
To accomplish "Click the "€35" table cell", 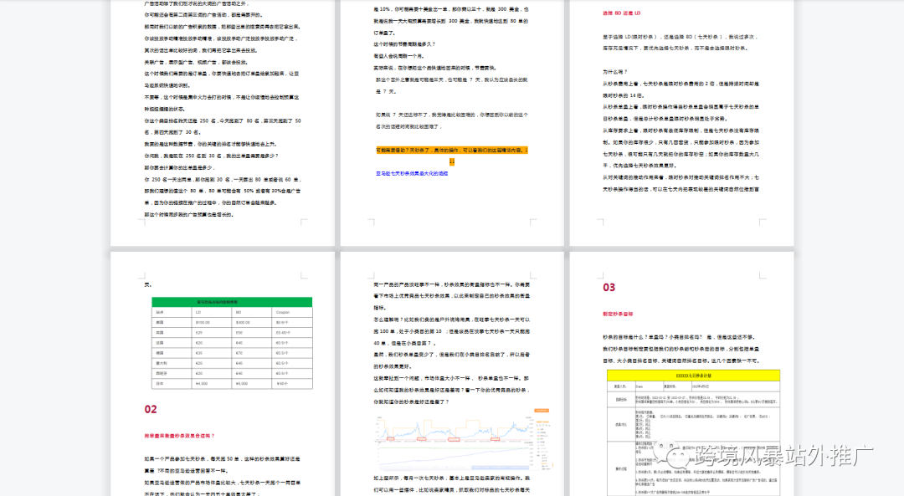I will 212,353.
